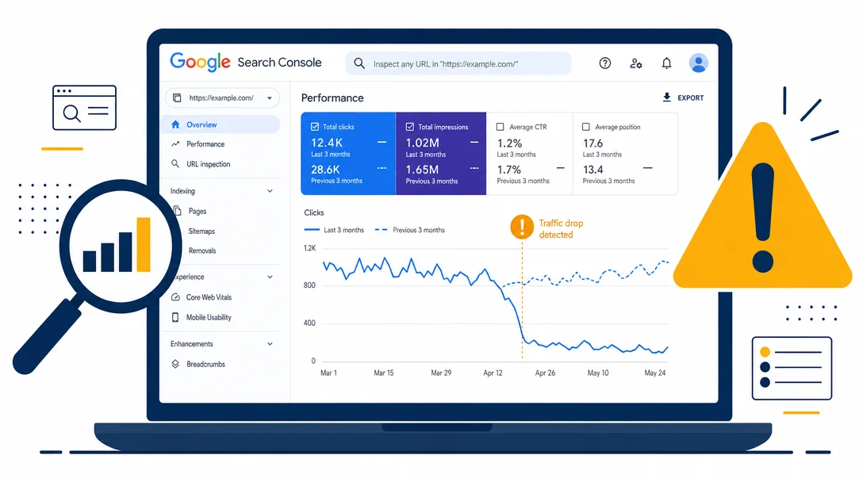Check the Average CTR checkbox
863x482 pixels.
click(x=501, y=127)
